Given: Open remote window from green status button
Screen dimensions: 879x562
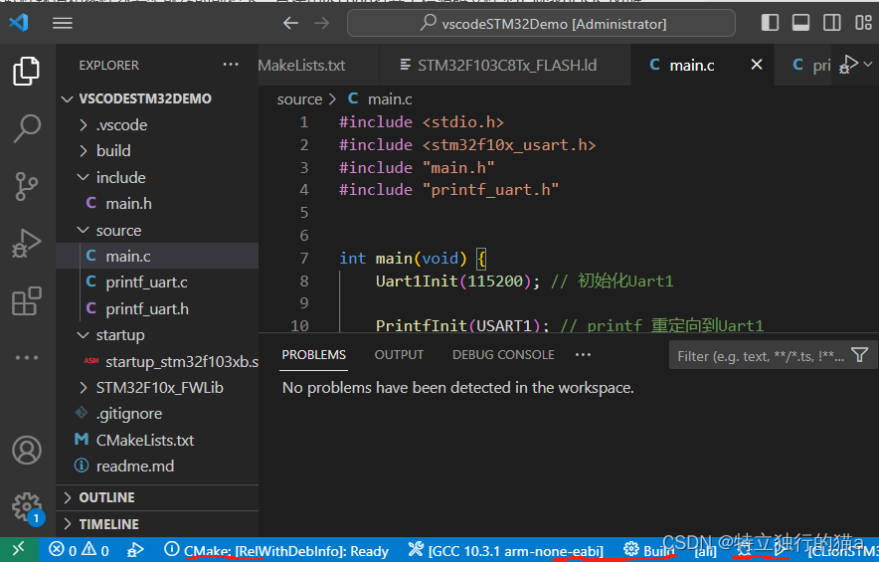Looking at the screenshot, I should coord(19,550).
